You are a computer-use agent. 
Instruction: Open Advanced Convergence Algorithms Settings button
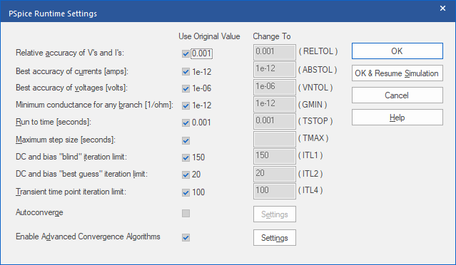point(275,238)
